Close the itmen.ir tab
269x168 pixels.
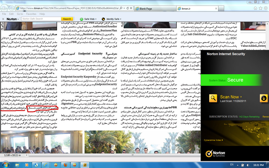pyautogui.click(x=216, y=8)
